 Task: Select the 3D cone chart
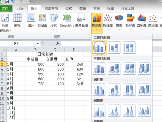(x=144, y=111)
